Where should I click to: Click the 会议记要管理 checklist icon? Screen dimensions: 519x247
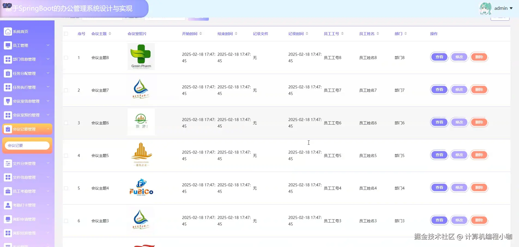8,129
